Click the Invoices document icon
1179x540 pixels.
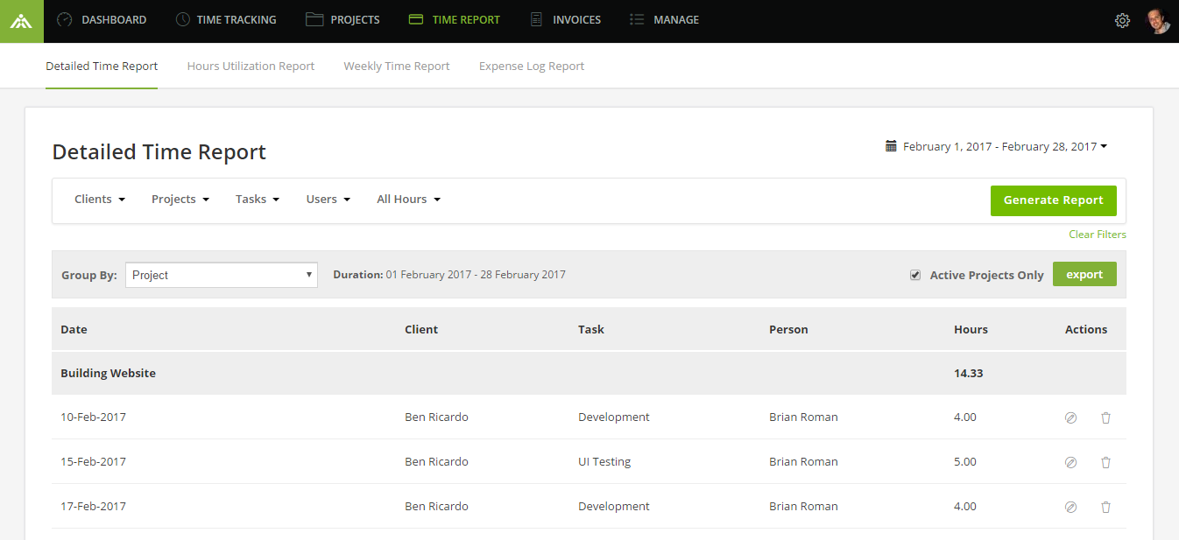536,19
